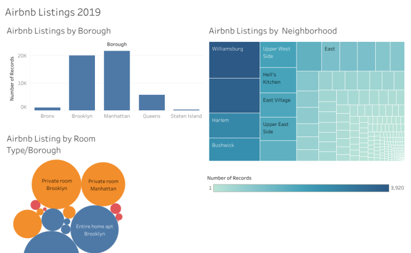Select the Williamsburg tile in the treemap
The image size is (411, 253).
click(234, 60)
